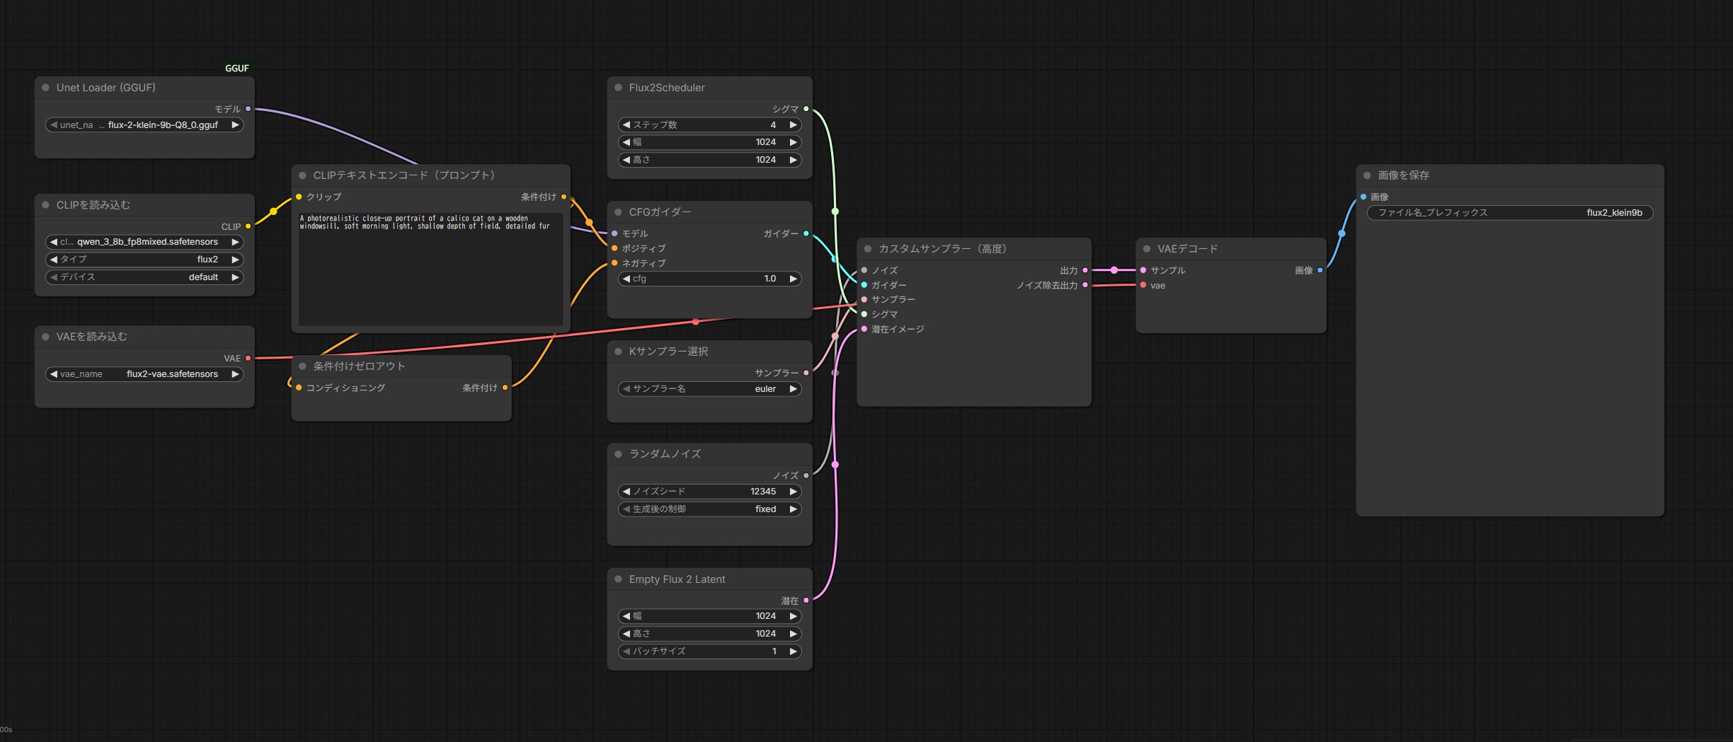Open the タイプ flux2 dropdown
The width and height of the screenshot is (1733, 742).
pyautogui.click(x=144, y=260)
